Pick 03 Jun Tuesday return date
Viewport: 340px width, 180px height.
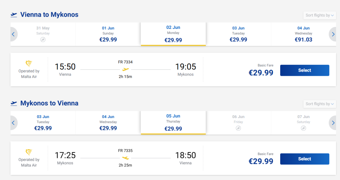point(43,123)
